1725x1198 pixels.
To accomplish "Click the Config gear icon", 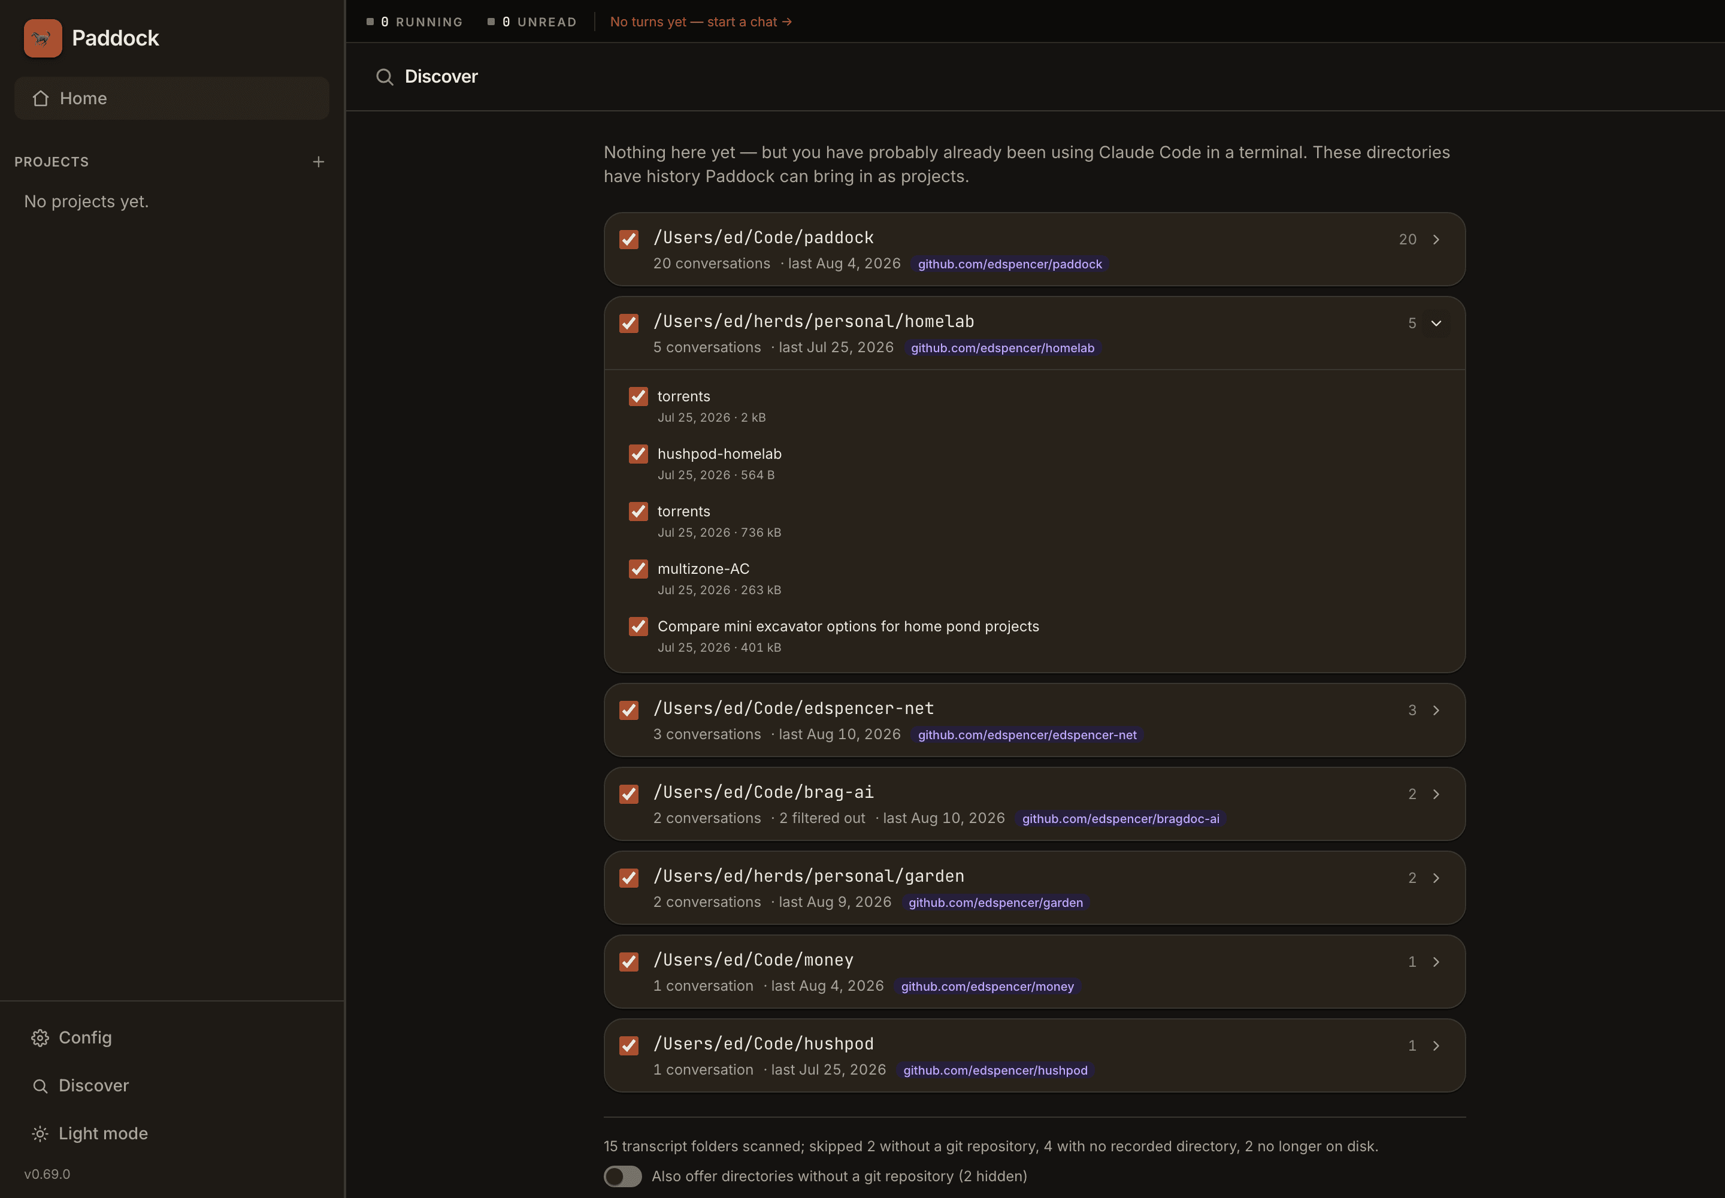I will (40, 1037).
